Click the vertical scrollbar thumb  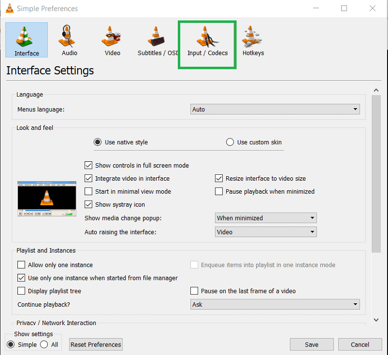376,174
